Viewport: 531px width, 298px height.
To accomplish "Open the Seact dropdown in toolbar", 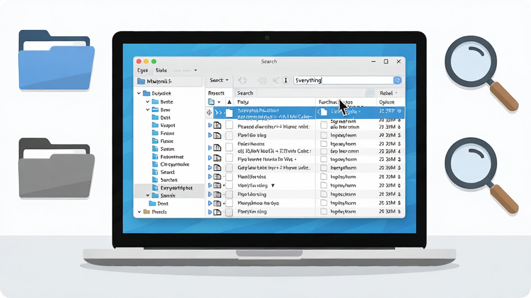I will pos(219,80).
